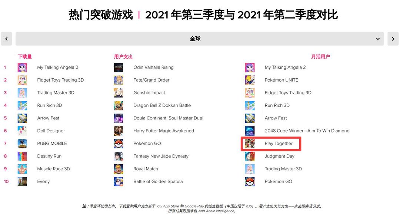Click Fantasy New Jade Dynasty icon

point(119,156)
